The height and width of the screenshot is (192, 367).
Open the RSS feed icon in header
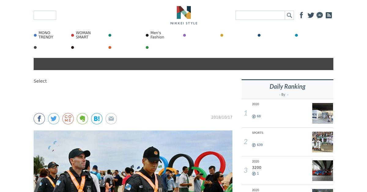click(329, 15)
